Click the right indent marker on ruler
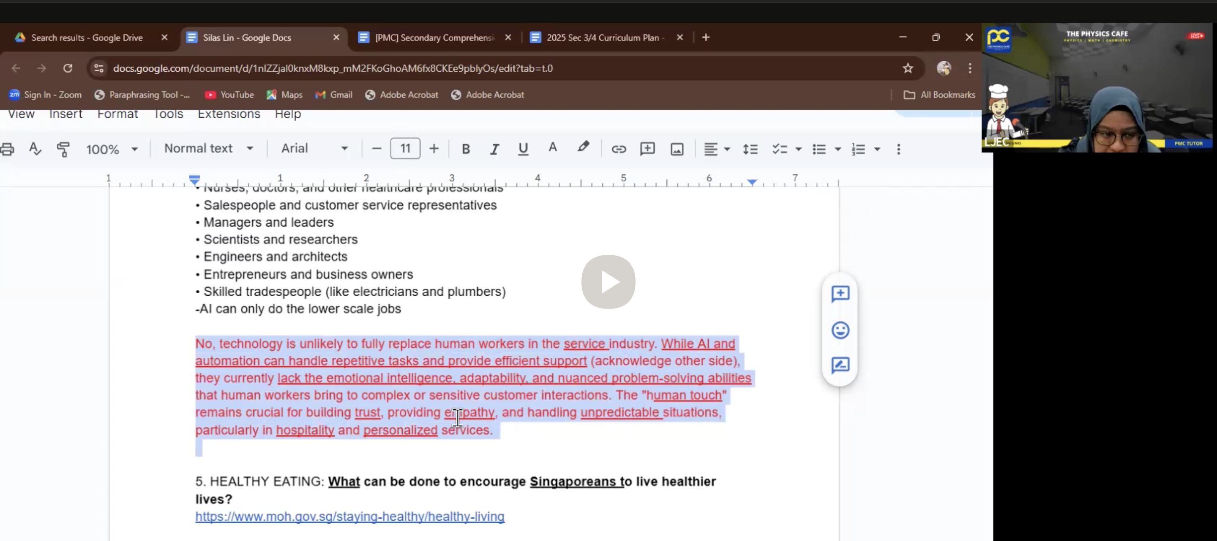Viewport: 1217px width, 541px height. [752, 181]
